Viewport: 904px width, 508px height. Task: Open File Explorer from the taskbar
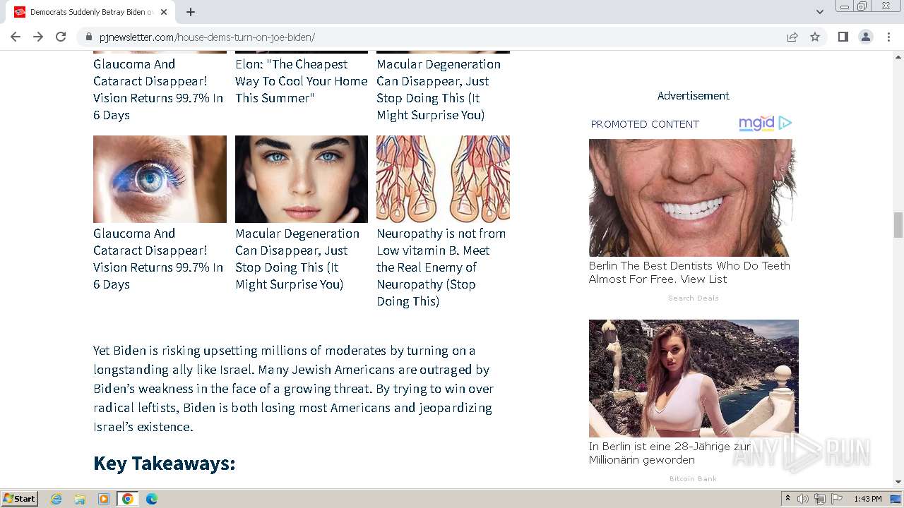[x=80, y=499]
